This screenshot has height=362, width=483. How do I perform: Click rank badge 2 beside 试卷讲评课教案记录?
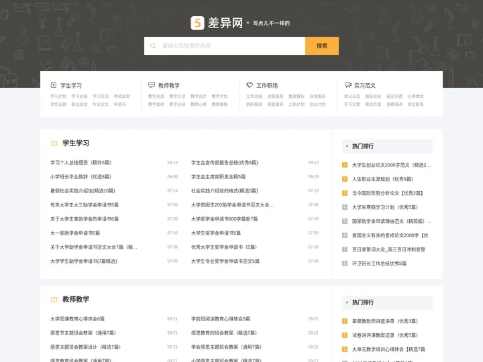coord(345,335)
